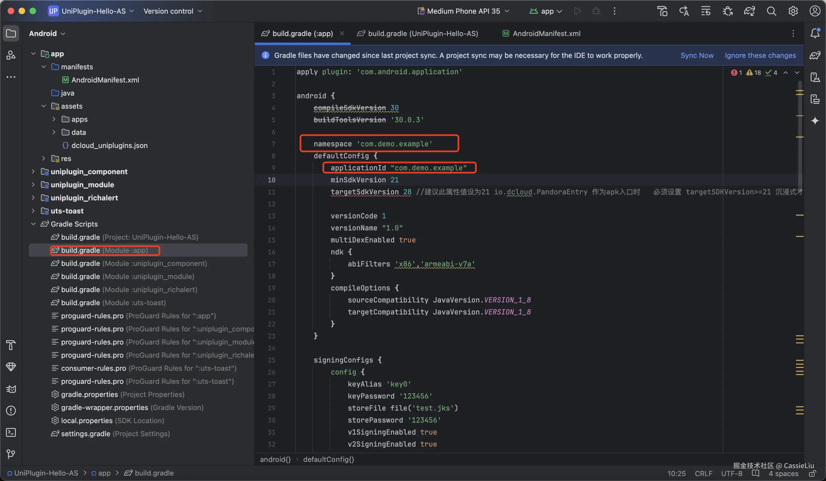This screenshot has width=826, height=481.
Task: Open Notifications bell on right sidebar
Action: click(x=815, y=33)
